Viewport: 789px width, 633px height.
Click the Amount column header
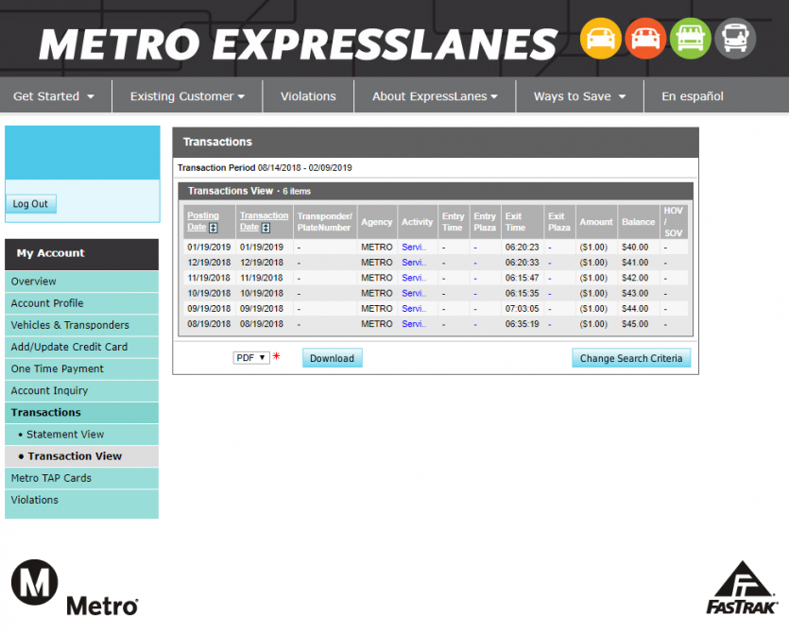[x=596, y=222]
